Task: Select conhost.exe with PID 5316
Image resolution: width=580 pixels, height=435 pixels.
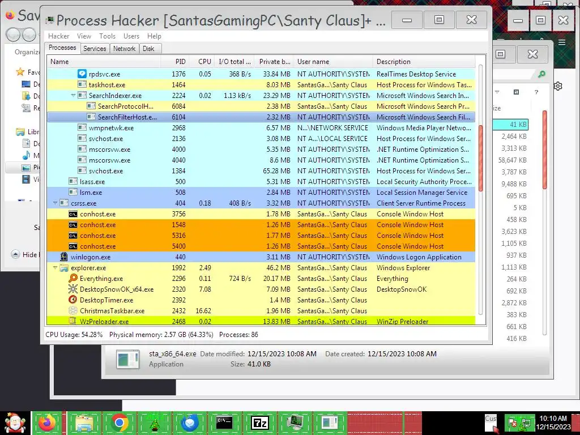Action: 261,235
